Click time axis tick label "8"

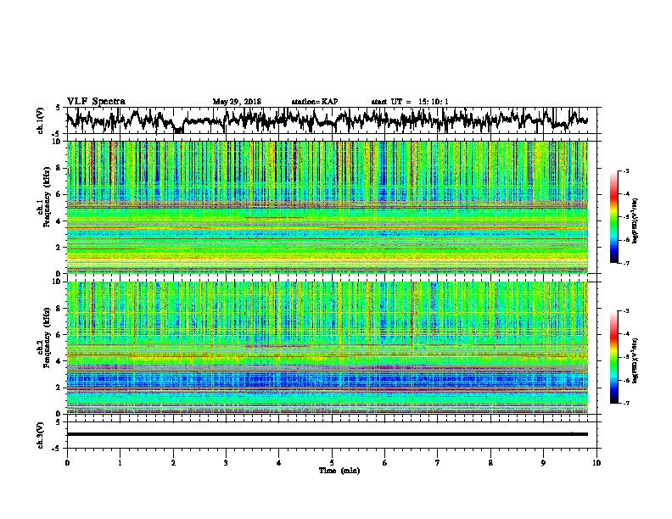pyautogui.click(x=490, y=463)
